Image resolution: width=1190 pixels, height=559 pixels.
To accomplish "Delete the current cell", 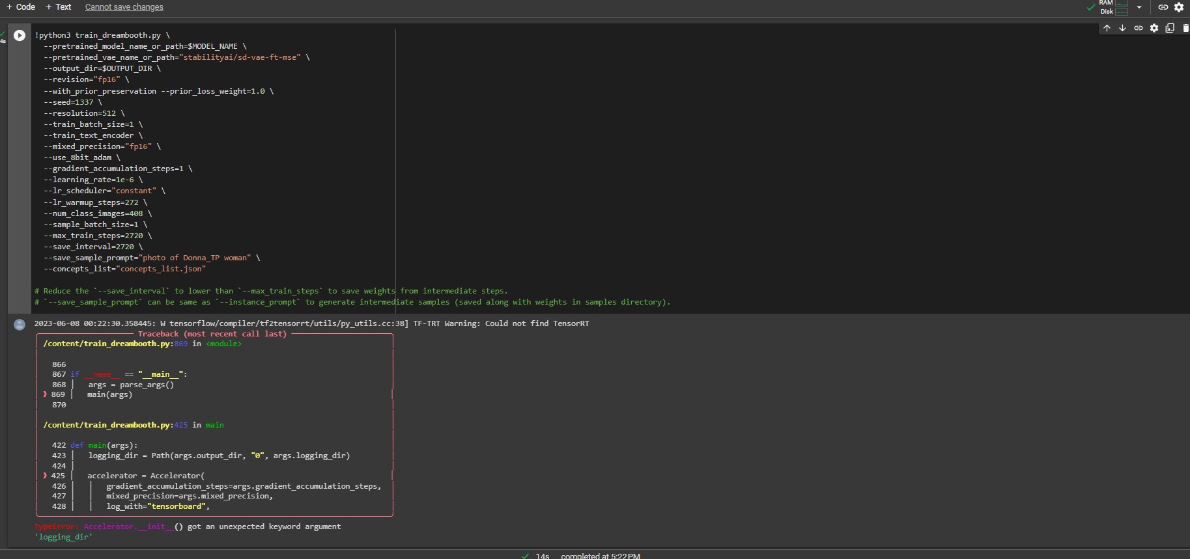I will 1185,28.
